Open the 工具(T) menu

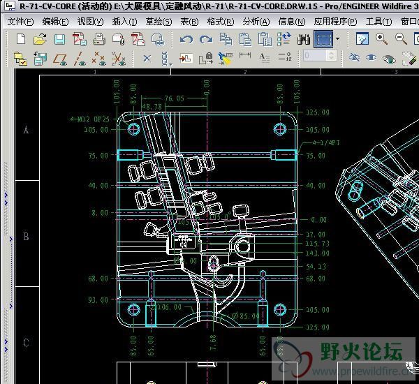point(378,22)
